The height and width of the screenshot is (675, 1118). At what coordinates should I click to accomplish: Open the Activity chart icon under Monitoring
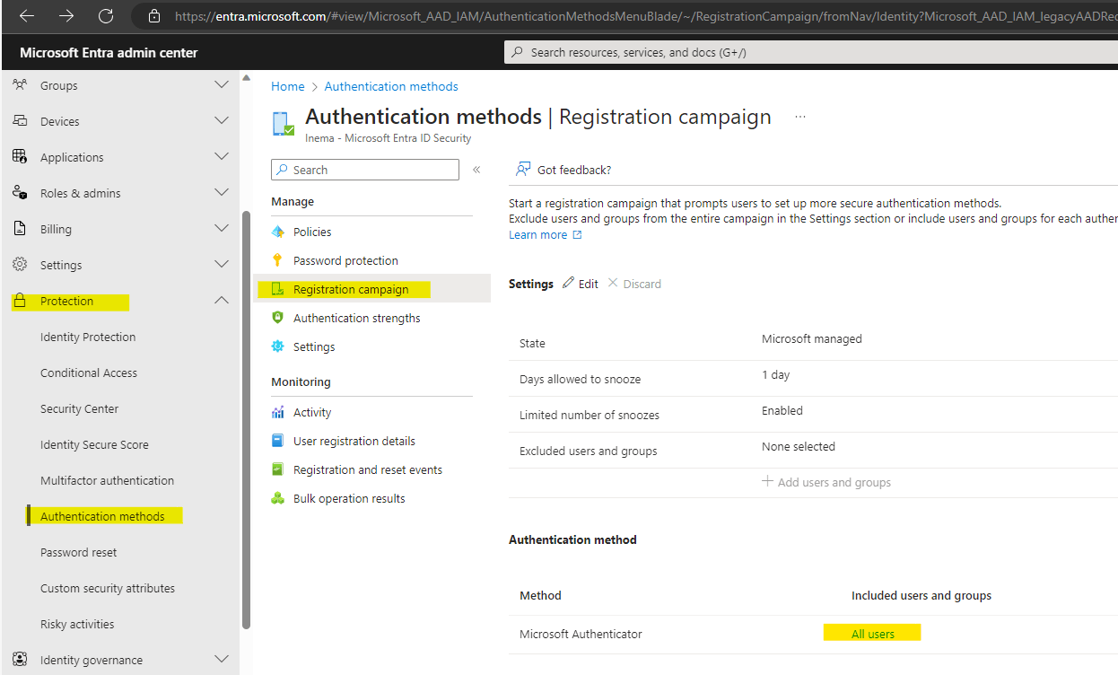[x=277, y=411]
